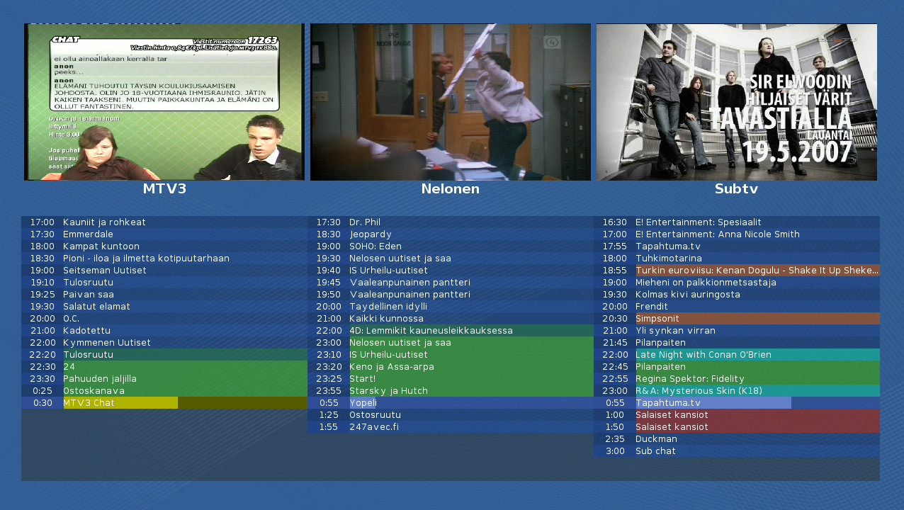
Task: Select Dr. Phil at 17:30
Action: [451, 222]
